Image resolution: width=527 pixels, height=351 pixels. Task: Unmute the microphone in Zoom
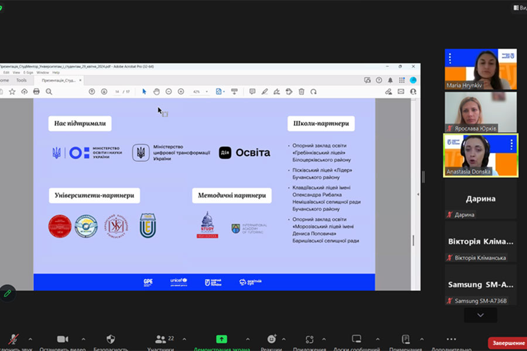[x=13, y=339]
